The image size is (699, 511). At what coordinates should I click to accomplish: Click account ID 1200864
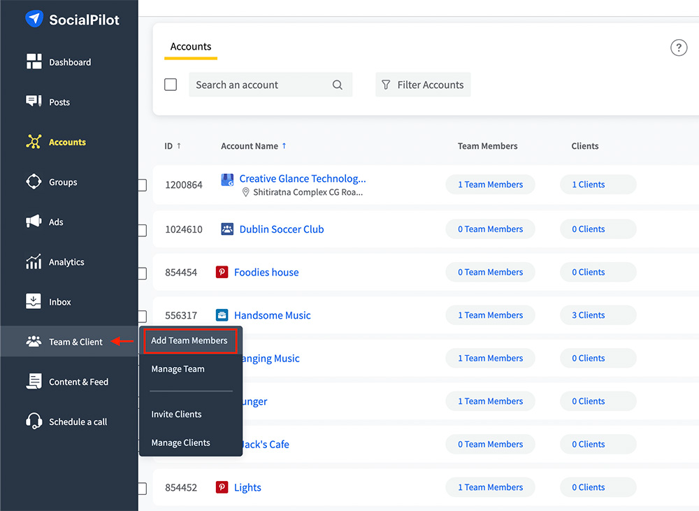click(184, 185)
